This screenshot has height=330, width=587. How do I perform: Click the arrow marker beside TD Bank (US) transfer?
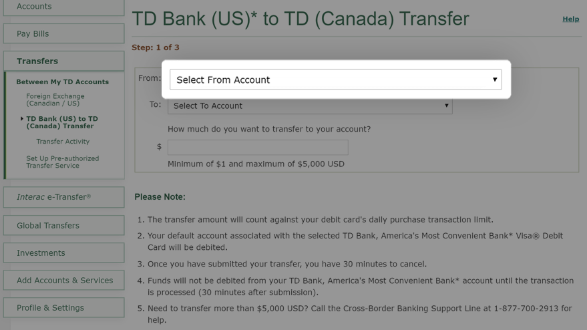[22, 119]
